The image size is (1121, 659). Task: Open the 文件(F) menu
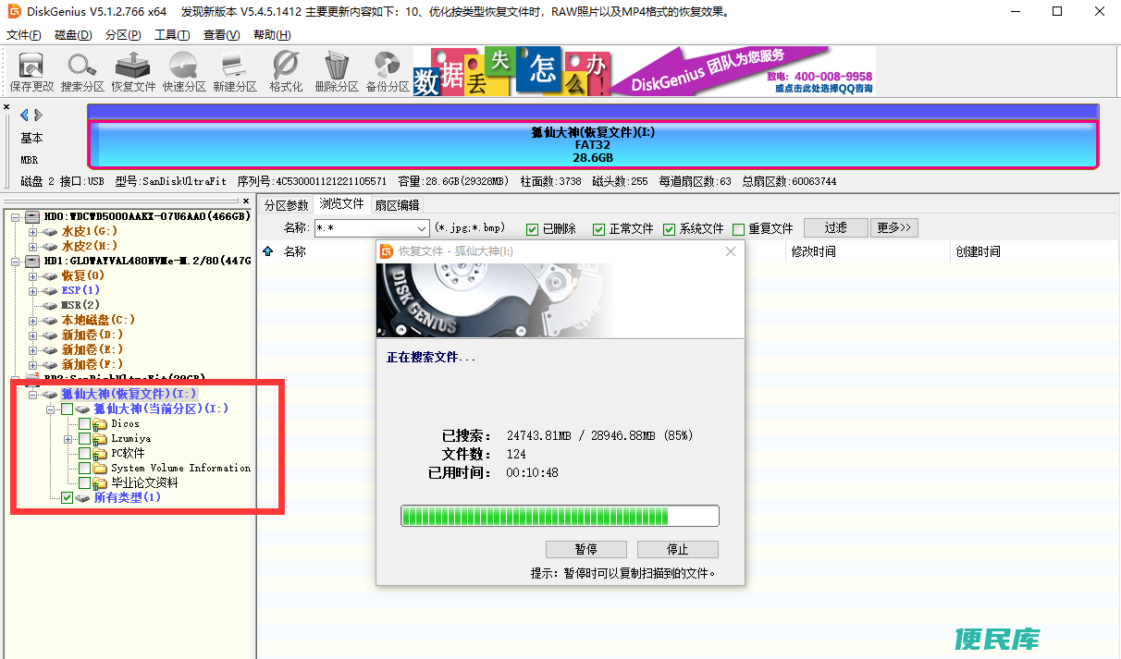click(x=24, y=35)
